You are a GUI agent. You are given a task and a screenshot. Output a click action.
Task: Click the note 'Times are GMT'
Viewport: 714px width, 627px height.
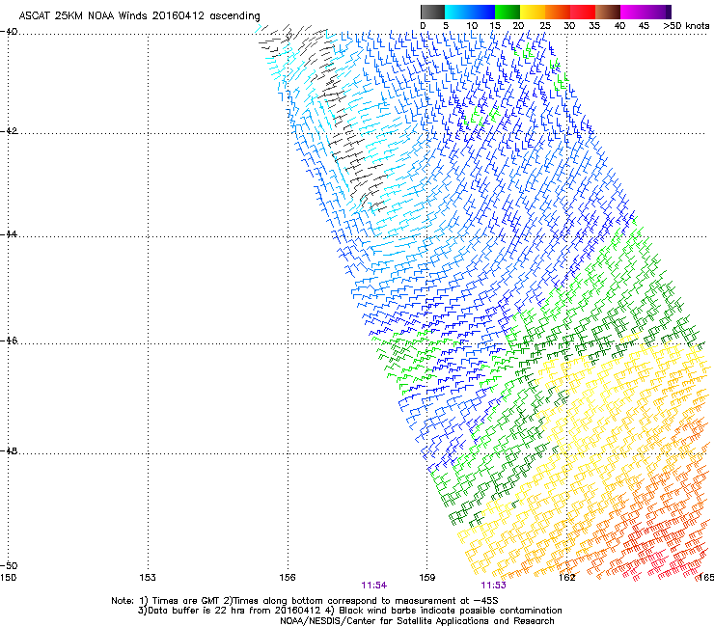[185, 601]
